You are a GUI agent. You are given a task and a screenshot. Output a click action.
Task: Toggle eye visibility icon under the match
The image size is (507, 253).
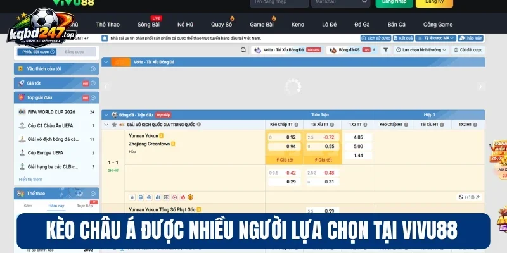[x=149, y=197]
